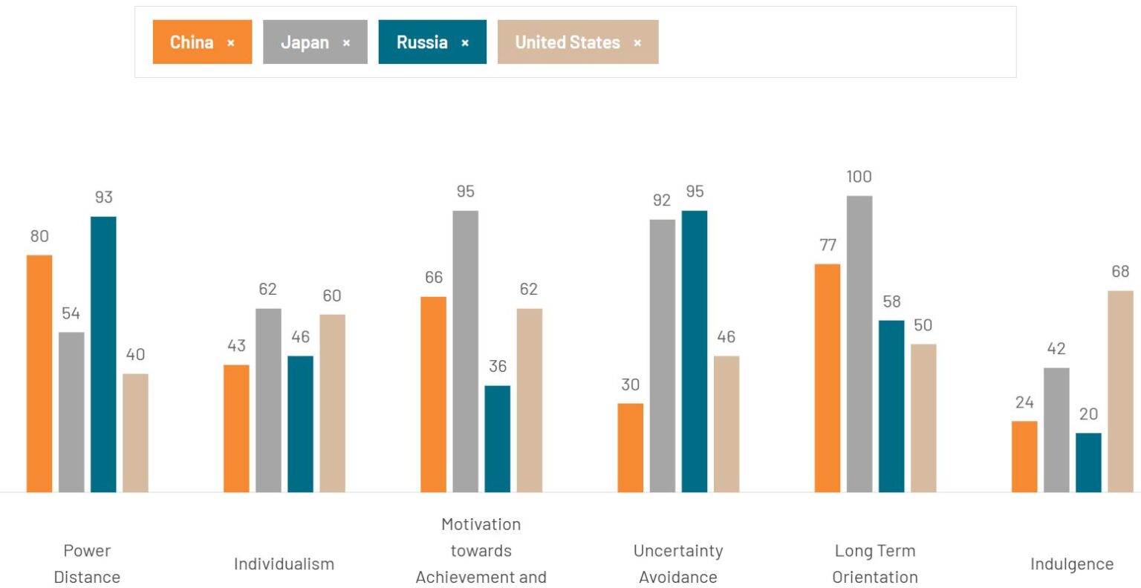Click Japan's 100 Long Term Orientation bar
Image resolution: width=1141 pixels, height=588 pixels.
pyautogui.click(x=859, y=342)
